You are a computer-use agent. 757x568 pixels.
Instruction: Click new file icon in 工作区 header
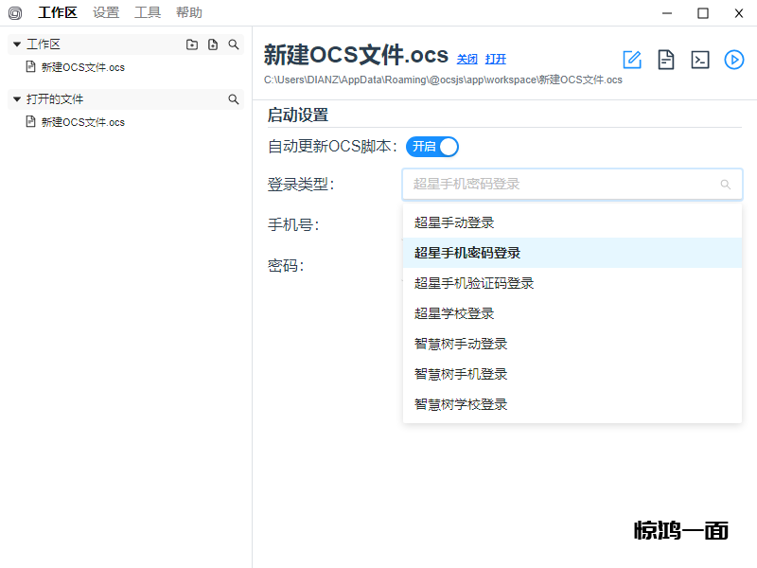tap(213, 44)
